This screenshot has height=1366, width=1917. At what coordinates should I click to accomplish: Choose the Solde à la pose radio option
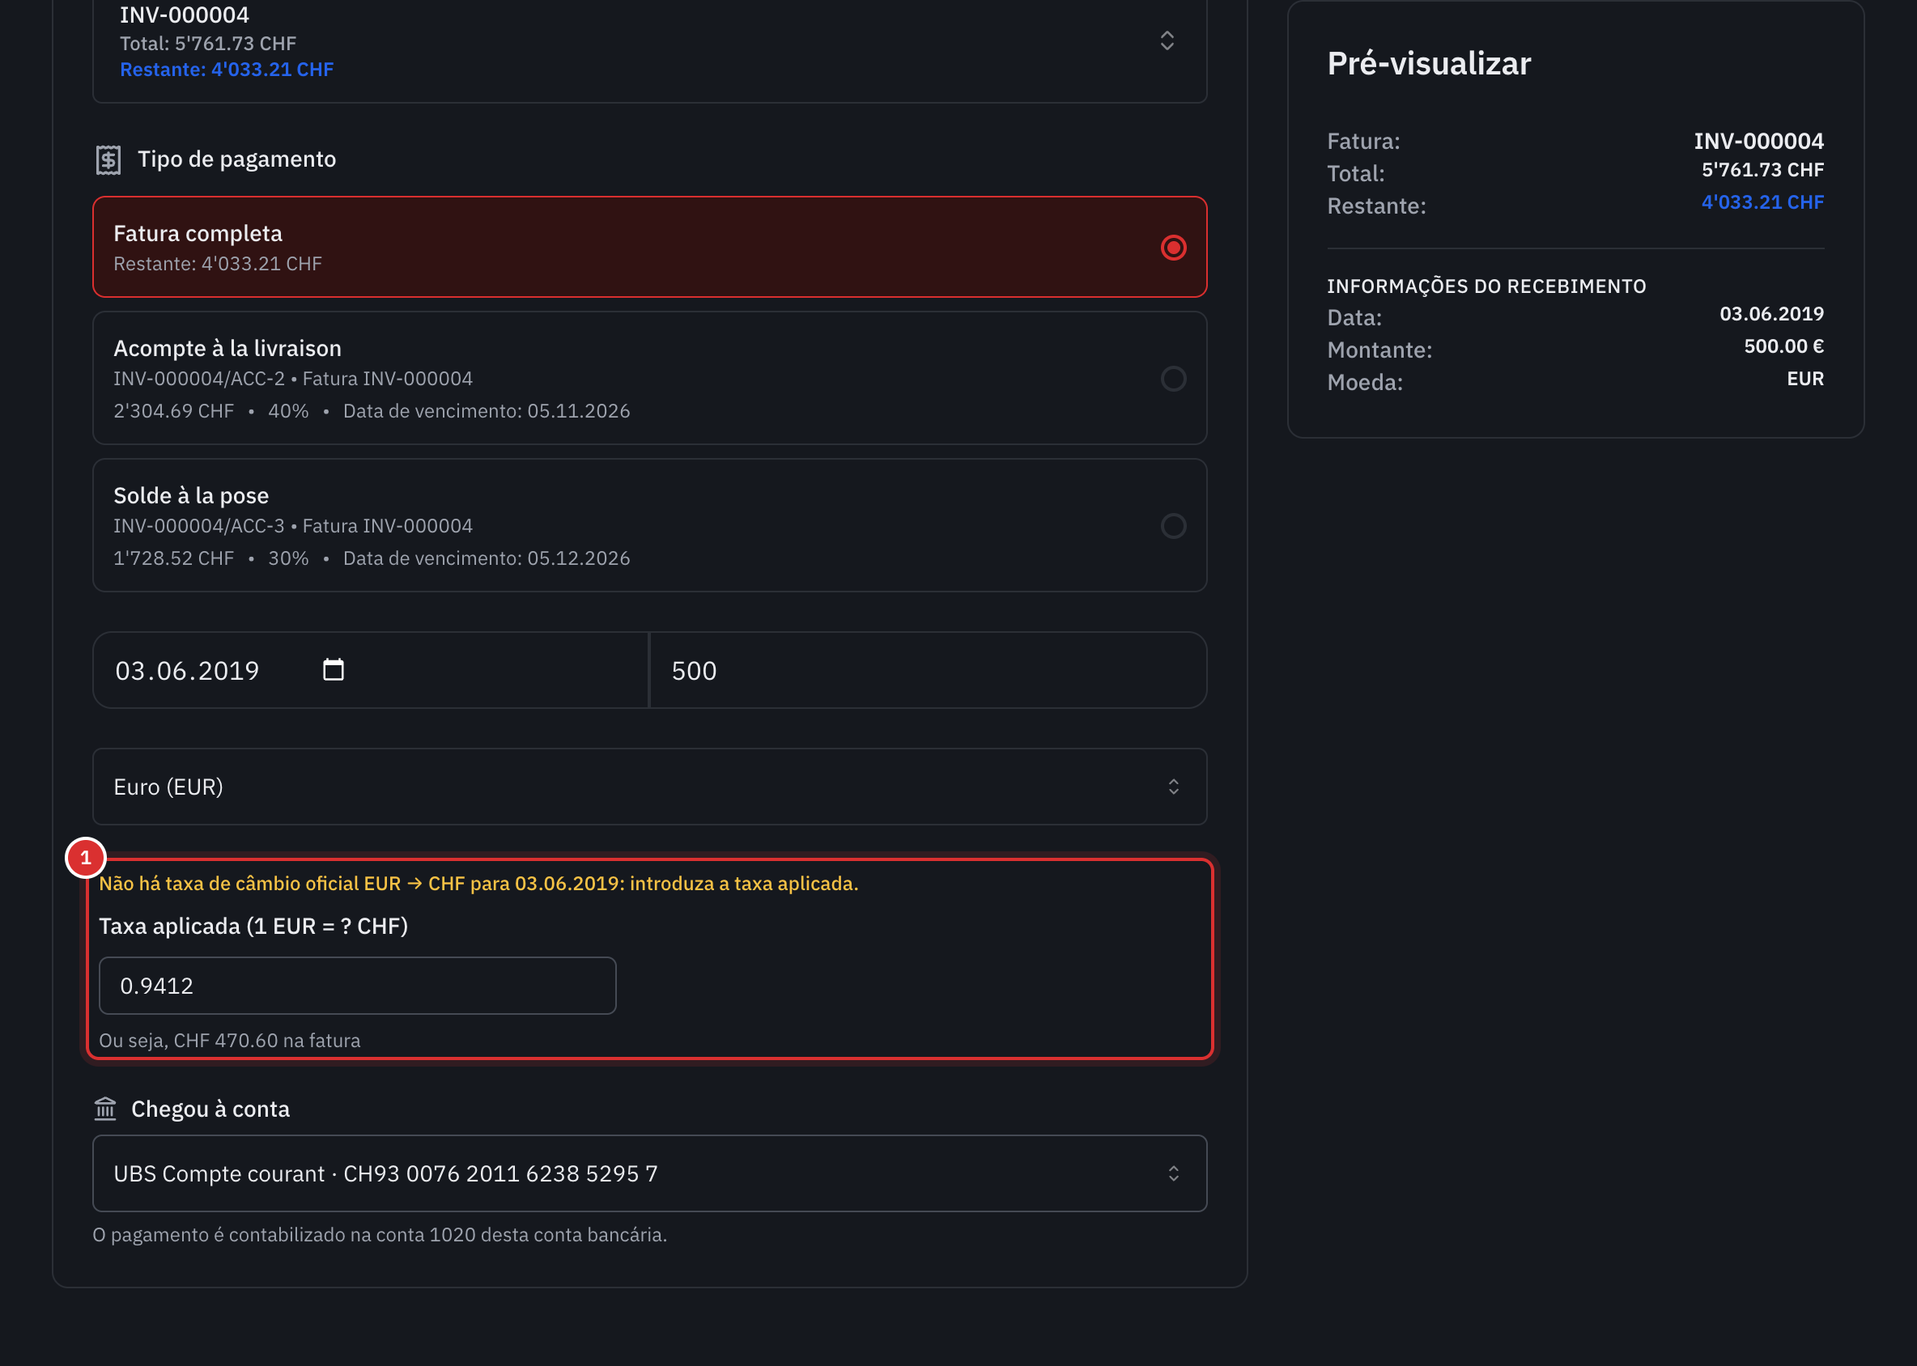coord(1173,526)
